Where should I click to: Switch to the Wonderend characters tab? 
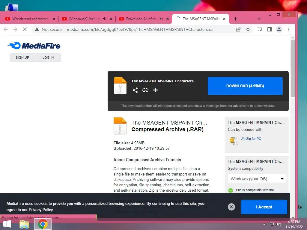tap(30, 19)
